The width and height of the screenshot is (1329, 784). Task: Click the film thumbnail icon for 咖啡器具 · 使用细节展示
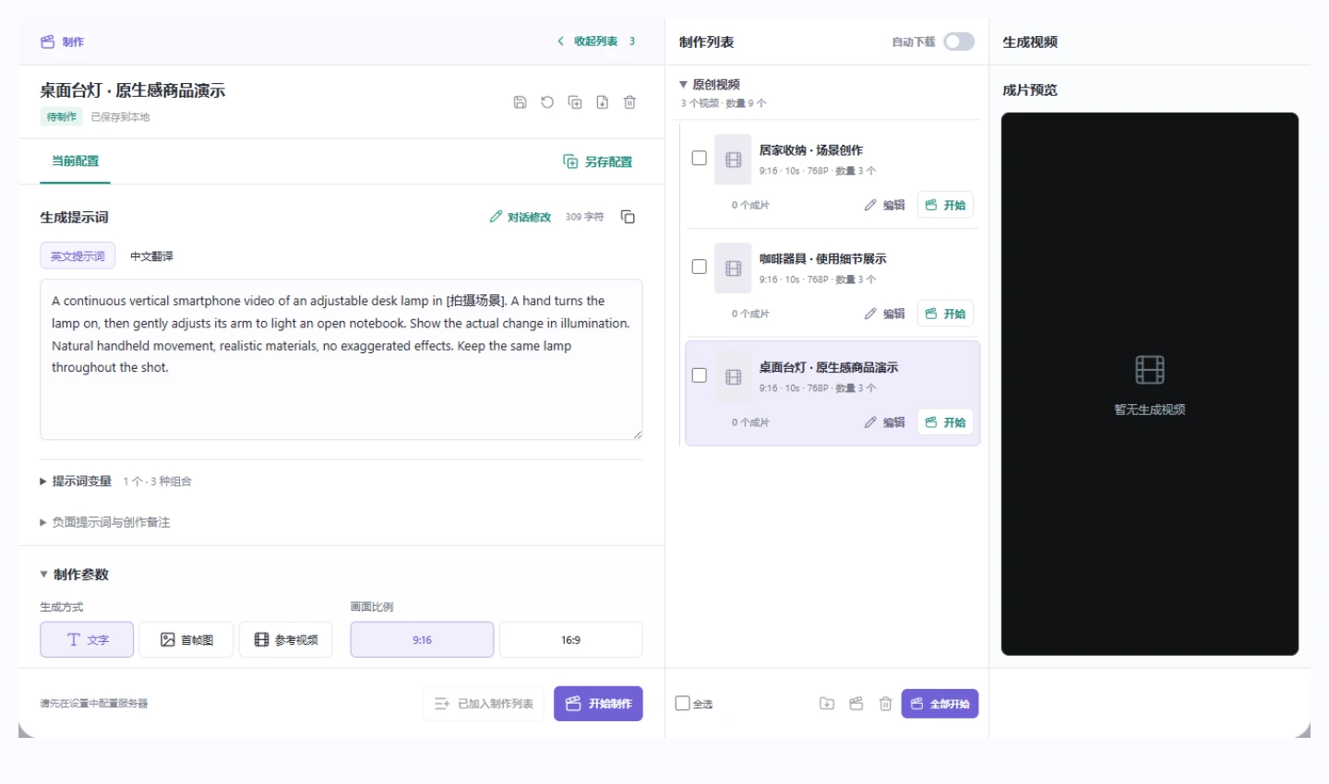pos(734,268)
